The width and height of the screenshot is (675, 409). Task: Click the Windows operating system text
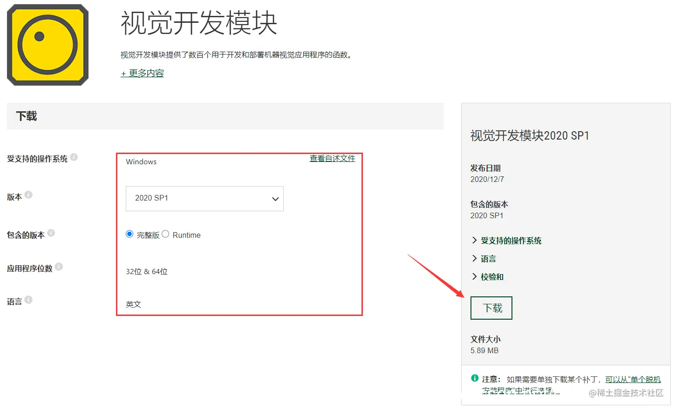pos(141,162)
